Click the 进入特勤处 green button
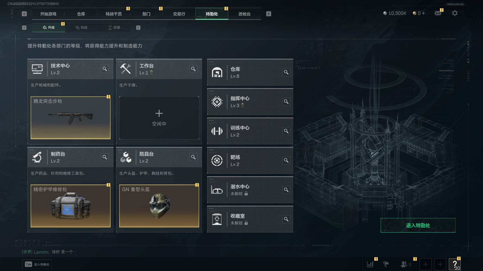The image size is (483, 271). pos(418,225)
